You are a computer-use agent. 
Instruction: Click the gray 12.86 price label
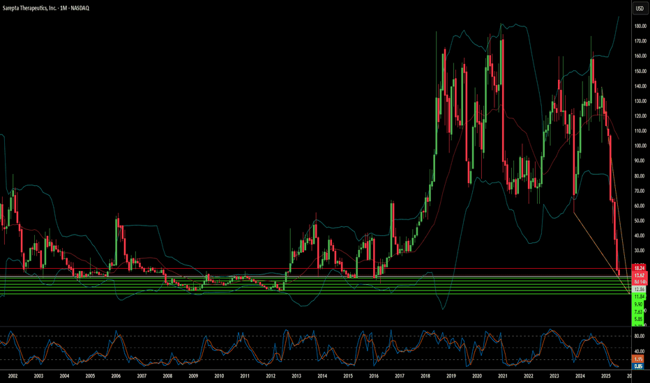[640, 289]
